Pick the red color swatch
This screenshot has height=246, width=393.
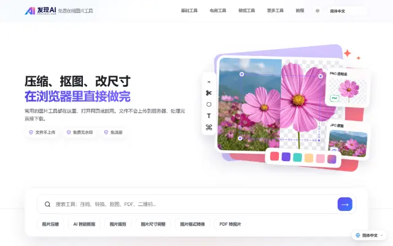pyautogui.click(x=274, y=156)
